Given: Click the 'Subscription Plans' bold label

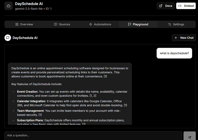Looking at the screenshot, I should [x=30, y=120].
